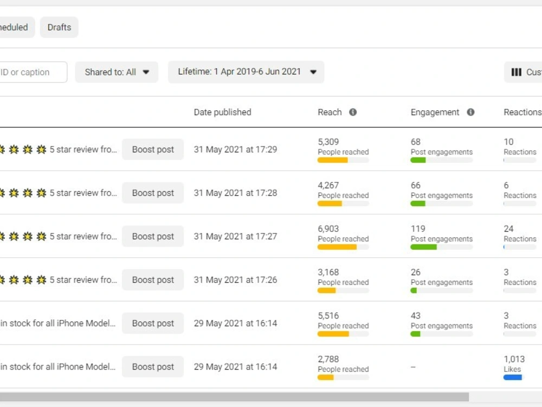Click the 2,788 People reached value
This screenshot has height=407, width=542.
(x=328, y=359)
